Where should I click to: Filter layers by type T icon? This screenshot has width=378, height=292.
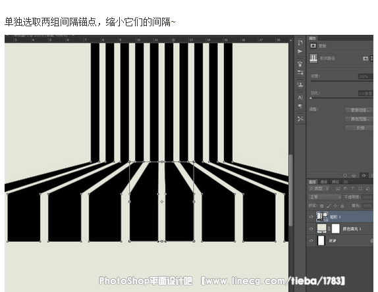(x=353, y=189)
